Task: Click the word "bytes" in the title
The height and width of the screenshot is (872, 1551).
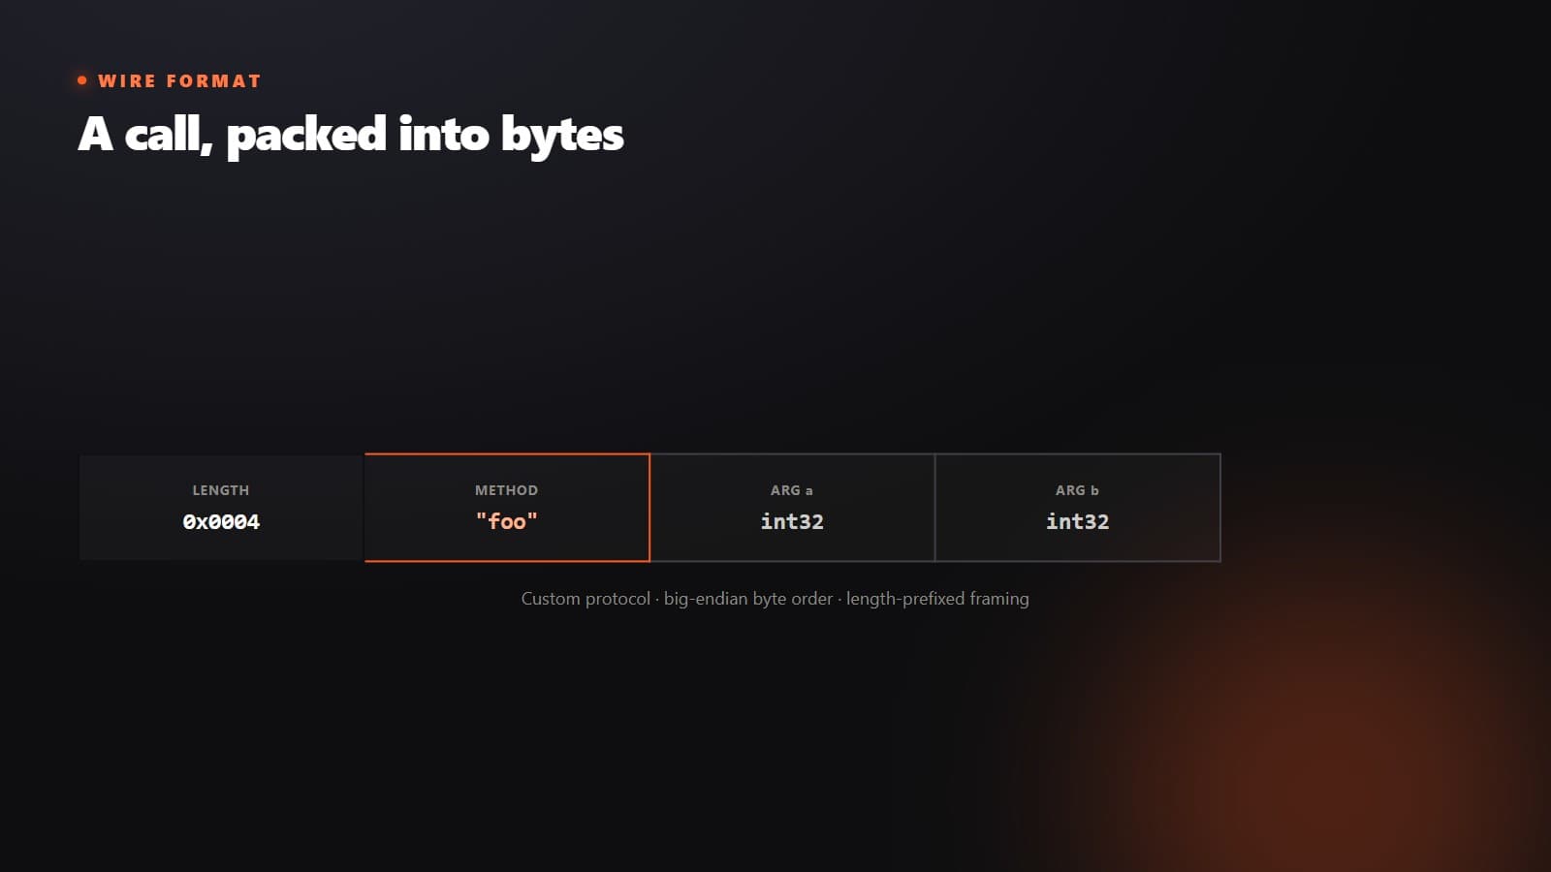Action: point(562,136)
